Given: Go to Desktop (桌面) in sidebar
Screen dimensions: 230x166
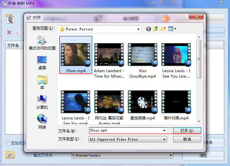Looking at the screenshot, I should 42,63.
